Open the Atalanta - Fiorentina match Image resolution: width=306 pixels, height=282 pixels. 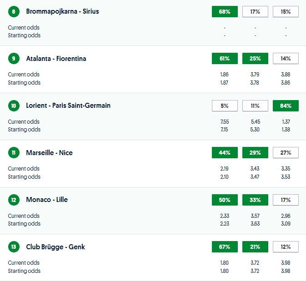56,59
